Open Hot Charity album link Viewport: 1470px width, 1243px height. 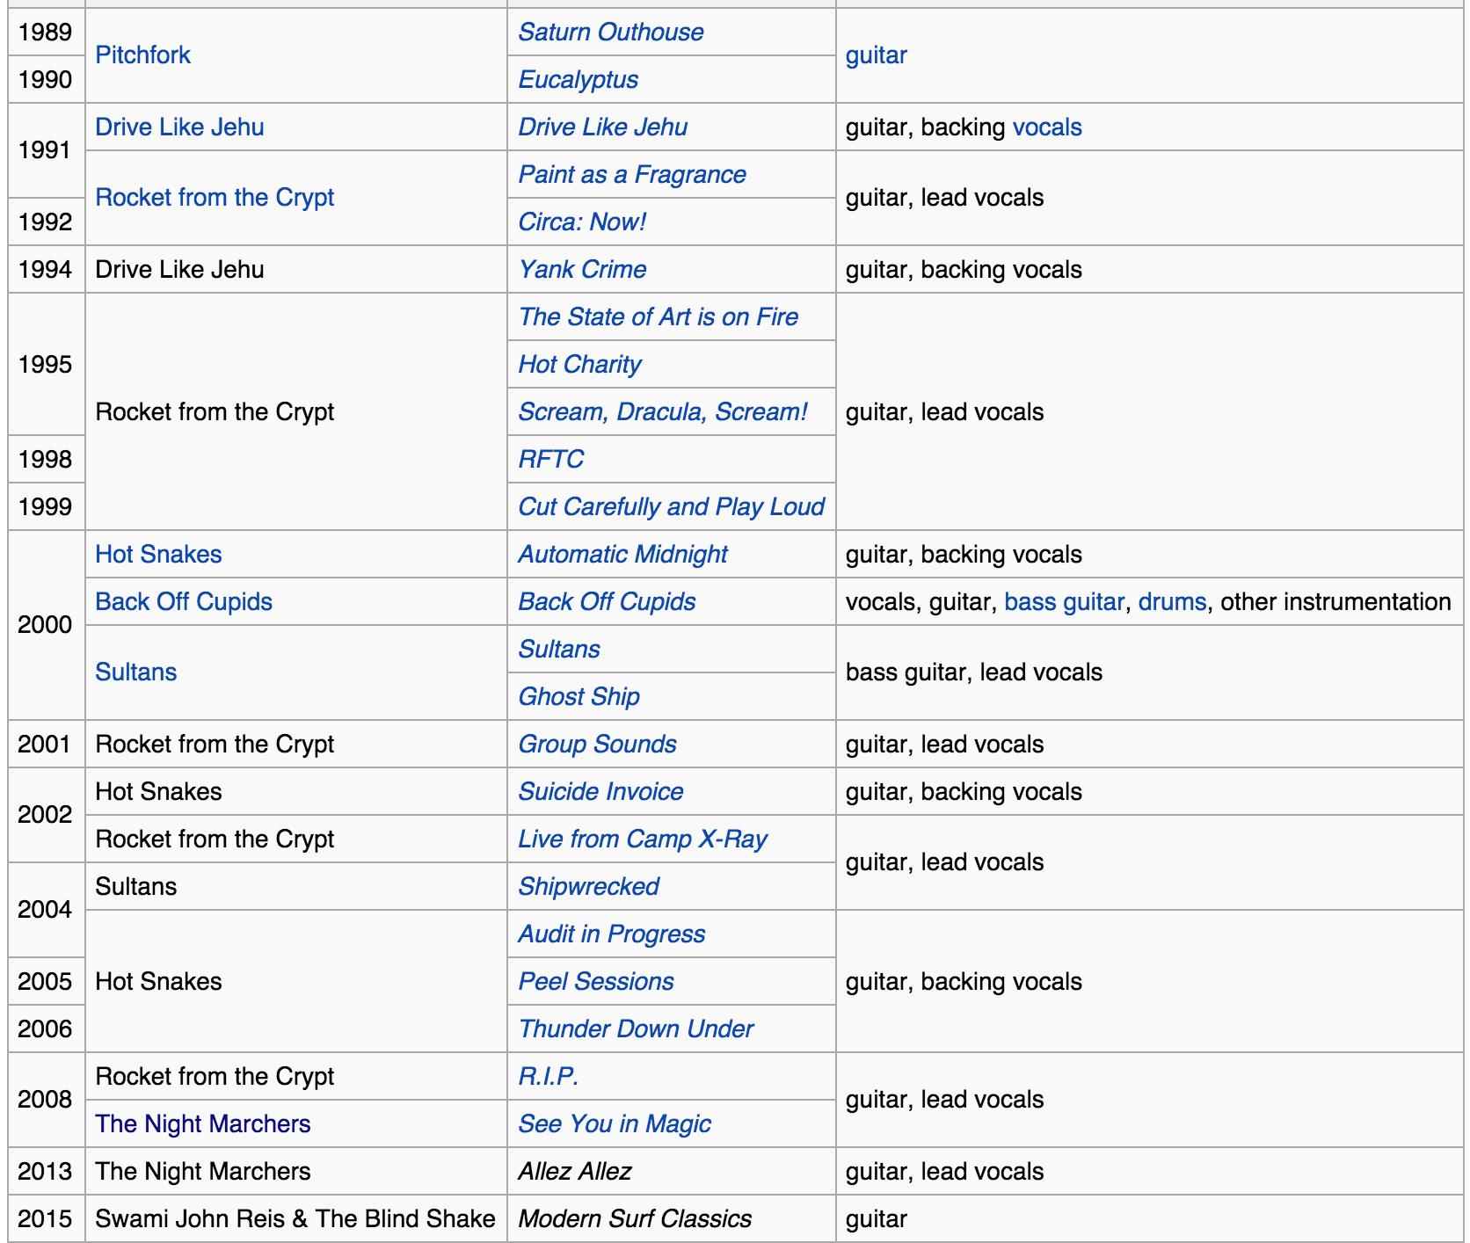pyautogui.click(x=580, y=365)
